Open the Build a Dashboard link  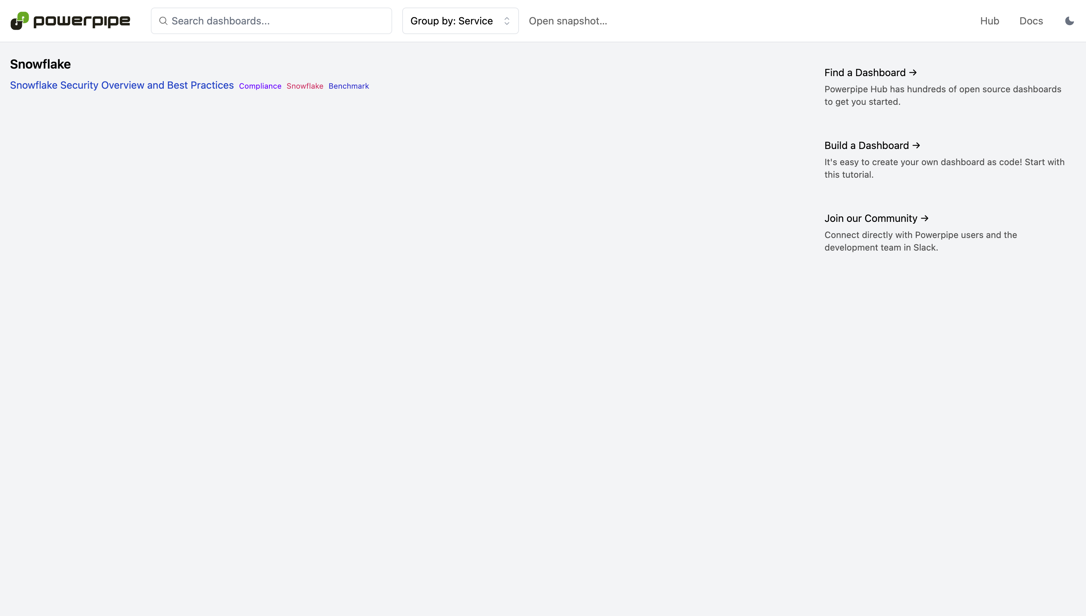pos(866,145)
